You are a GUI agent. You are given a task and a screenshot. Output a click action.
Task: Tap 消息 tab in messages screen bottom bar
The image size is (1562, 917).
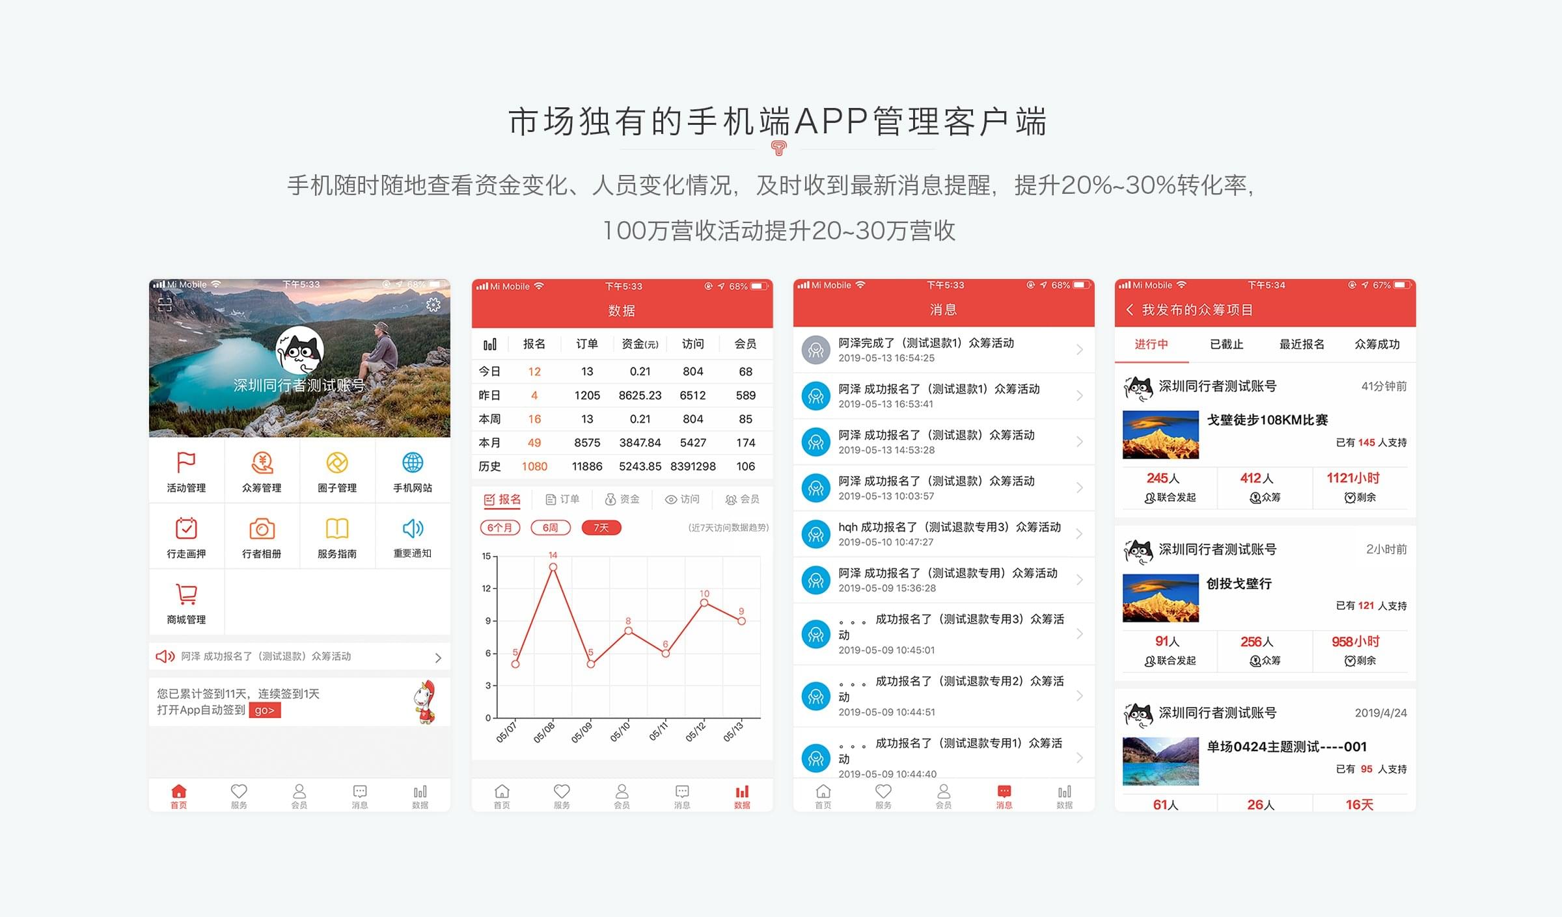(1004, 796)
